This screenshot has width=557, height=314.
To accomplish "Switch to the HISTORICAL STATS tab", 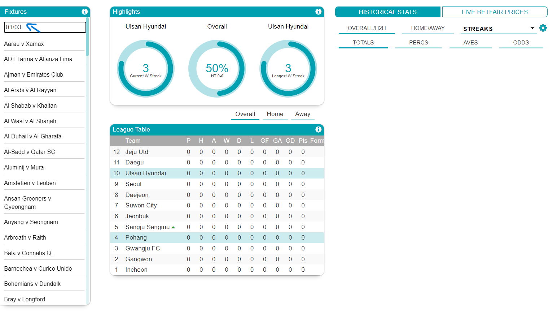I will click(x=388, y=12).
